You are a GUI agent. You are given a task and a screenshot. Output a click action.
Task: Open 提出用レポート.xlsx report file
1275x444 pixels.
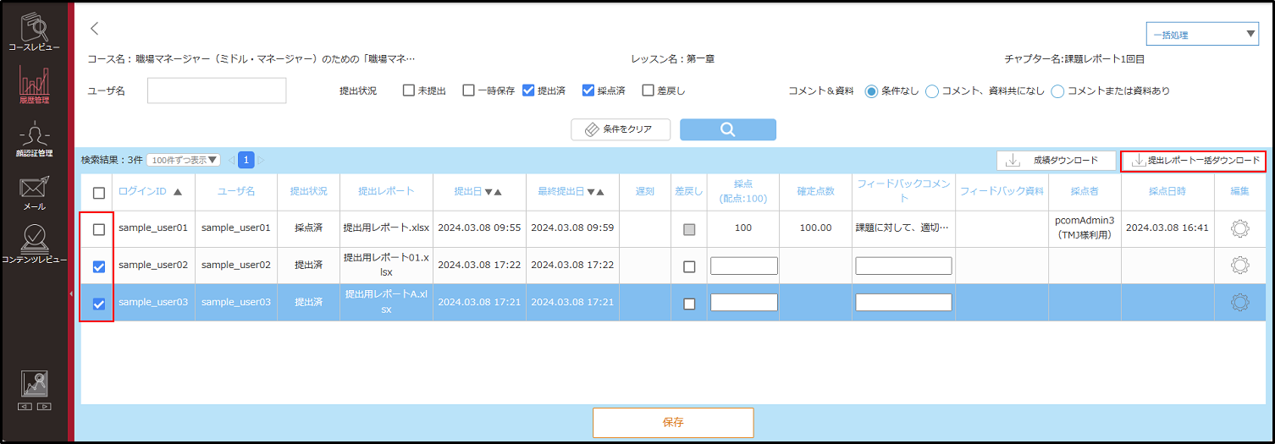386,228
